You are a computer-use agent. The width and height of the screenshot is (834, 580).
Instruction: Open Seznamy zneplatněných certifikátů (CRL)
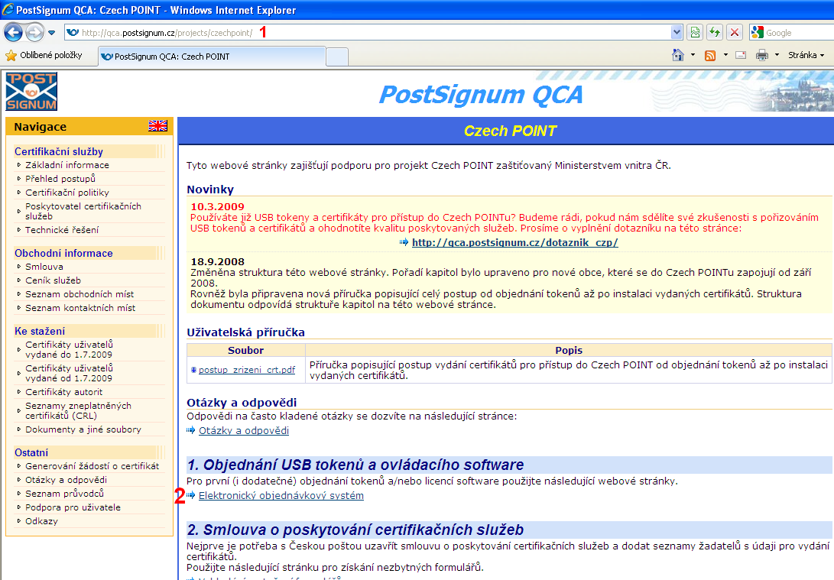coord(78,410)
